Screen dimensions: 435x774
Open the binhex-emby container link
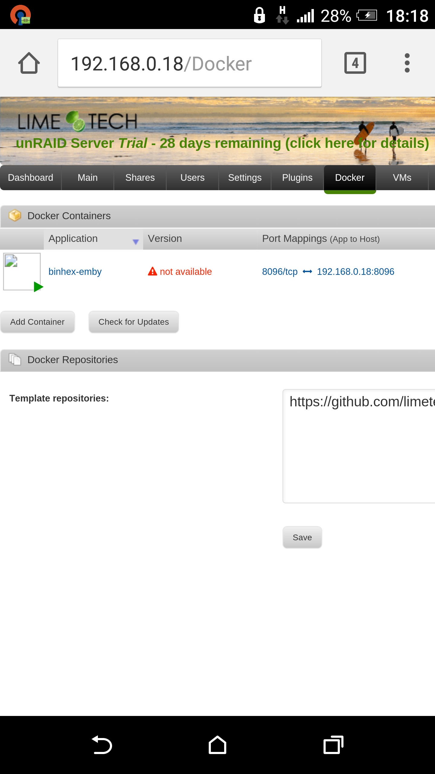pyautogui.click(x=75, y=272)
